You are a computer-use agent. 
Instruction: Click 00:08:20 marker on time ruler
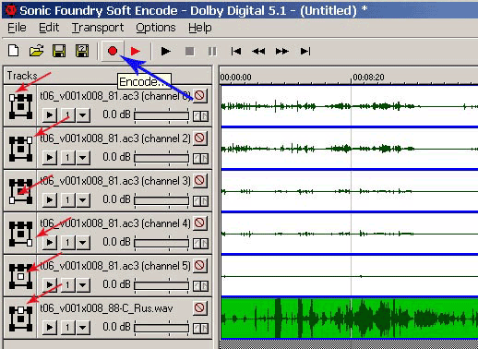(x=368, y=77)
